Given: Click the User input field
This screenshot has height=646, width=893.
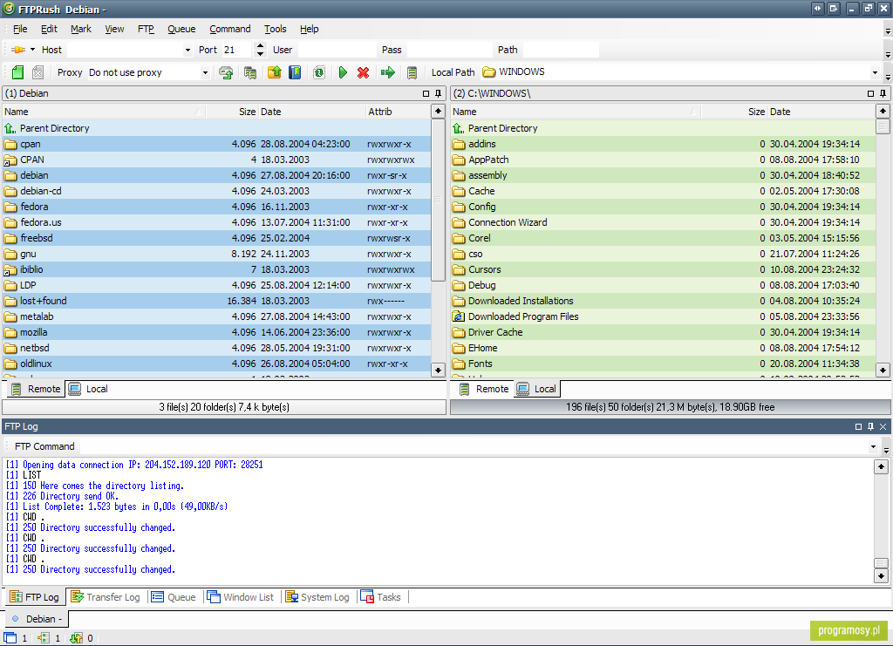Looking at the screenshot, I should click(336, 50).
